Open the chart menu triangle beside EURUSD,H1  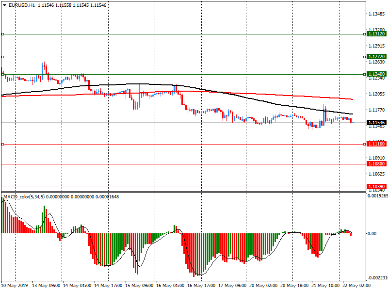click(x=4, y=5)
